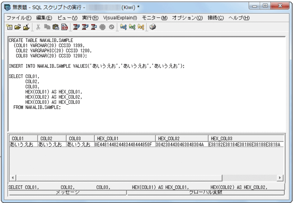Click the gray octagon stop icon
The image size is (295, 203).
point(102,27)
